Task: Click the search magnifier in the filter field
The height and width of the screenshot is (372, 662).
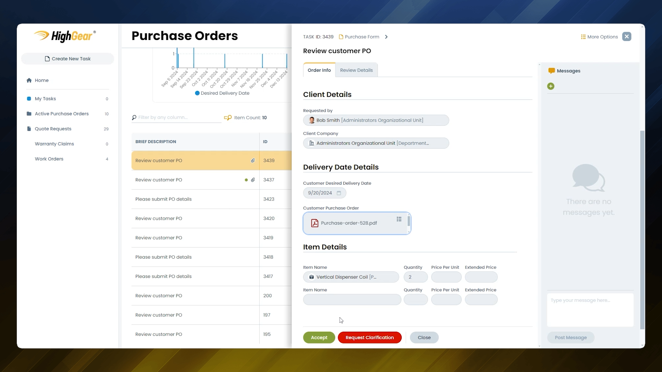Action: click(134, 117)
